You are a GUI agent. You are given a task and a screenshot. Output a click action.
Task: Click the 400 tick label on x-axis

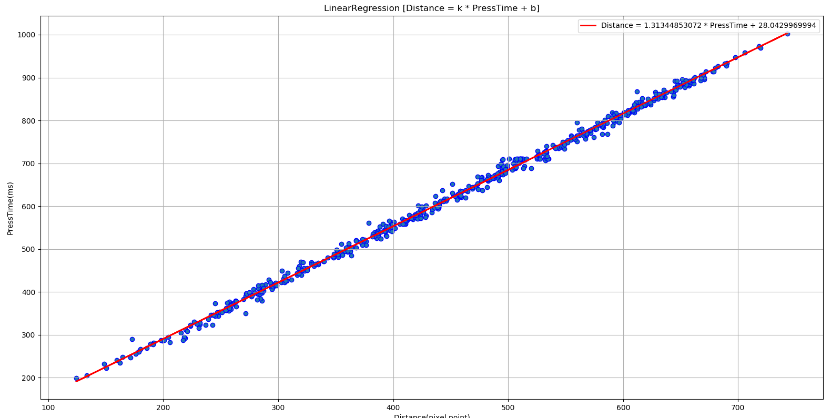pos(393,407)
